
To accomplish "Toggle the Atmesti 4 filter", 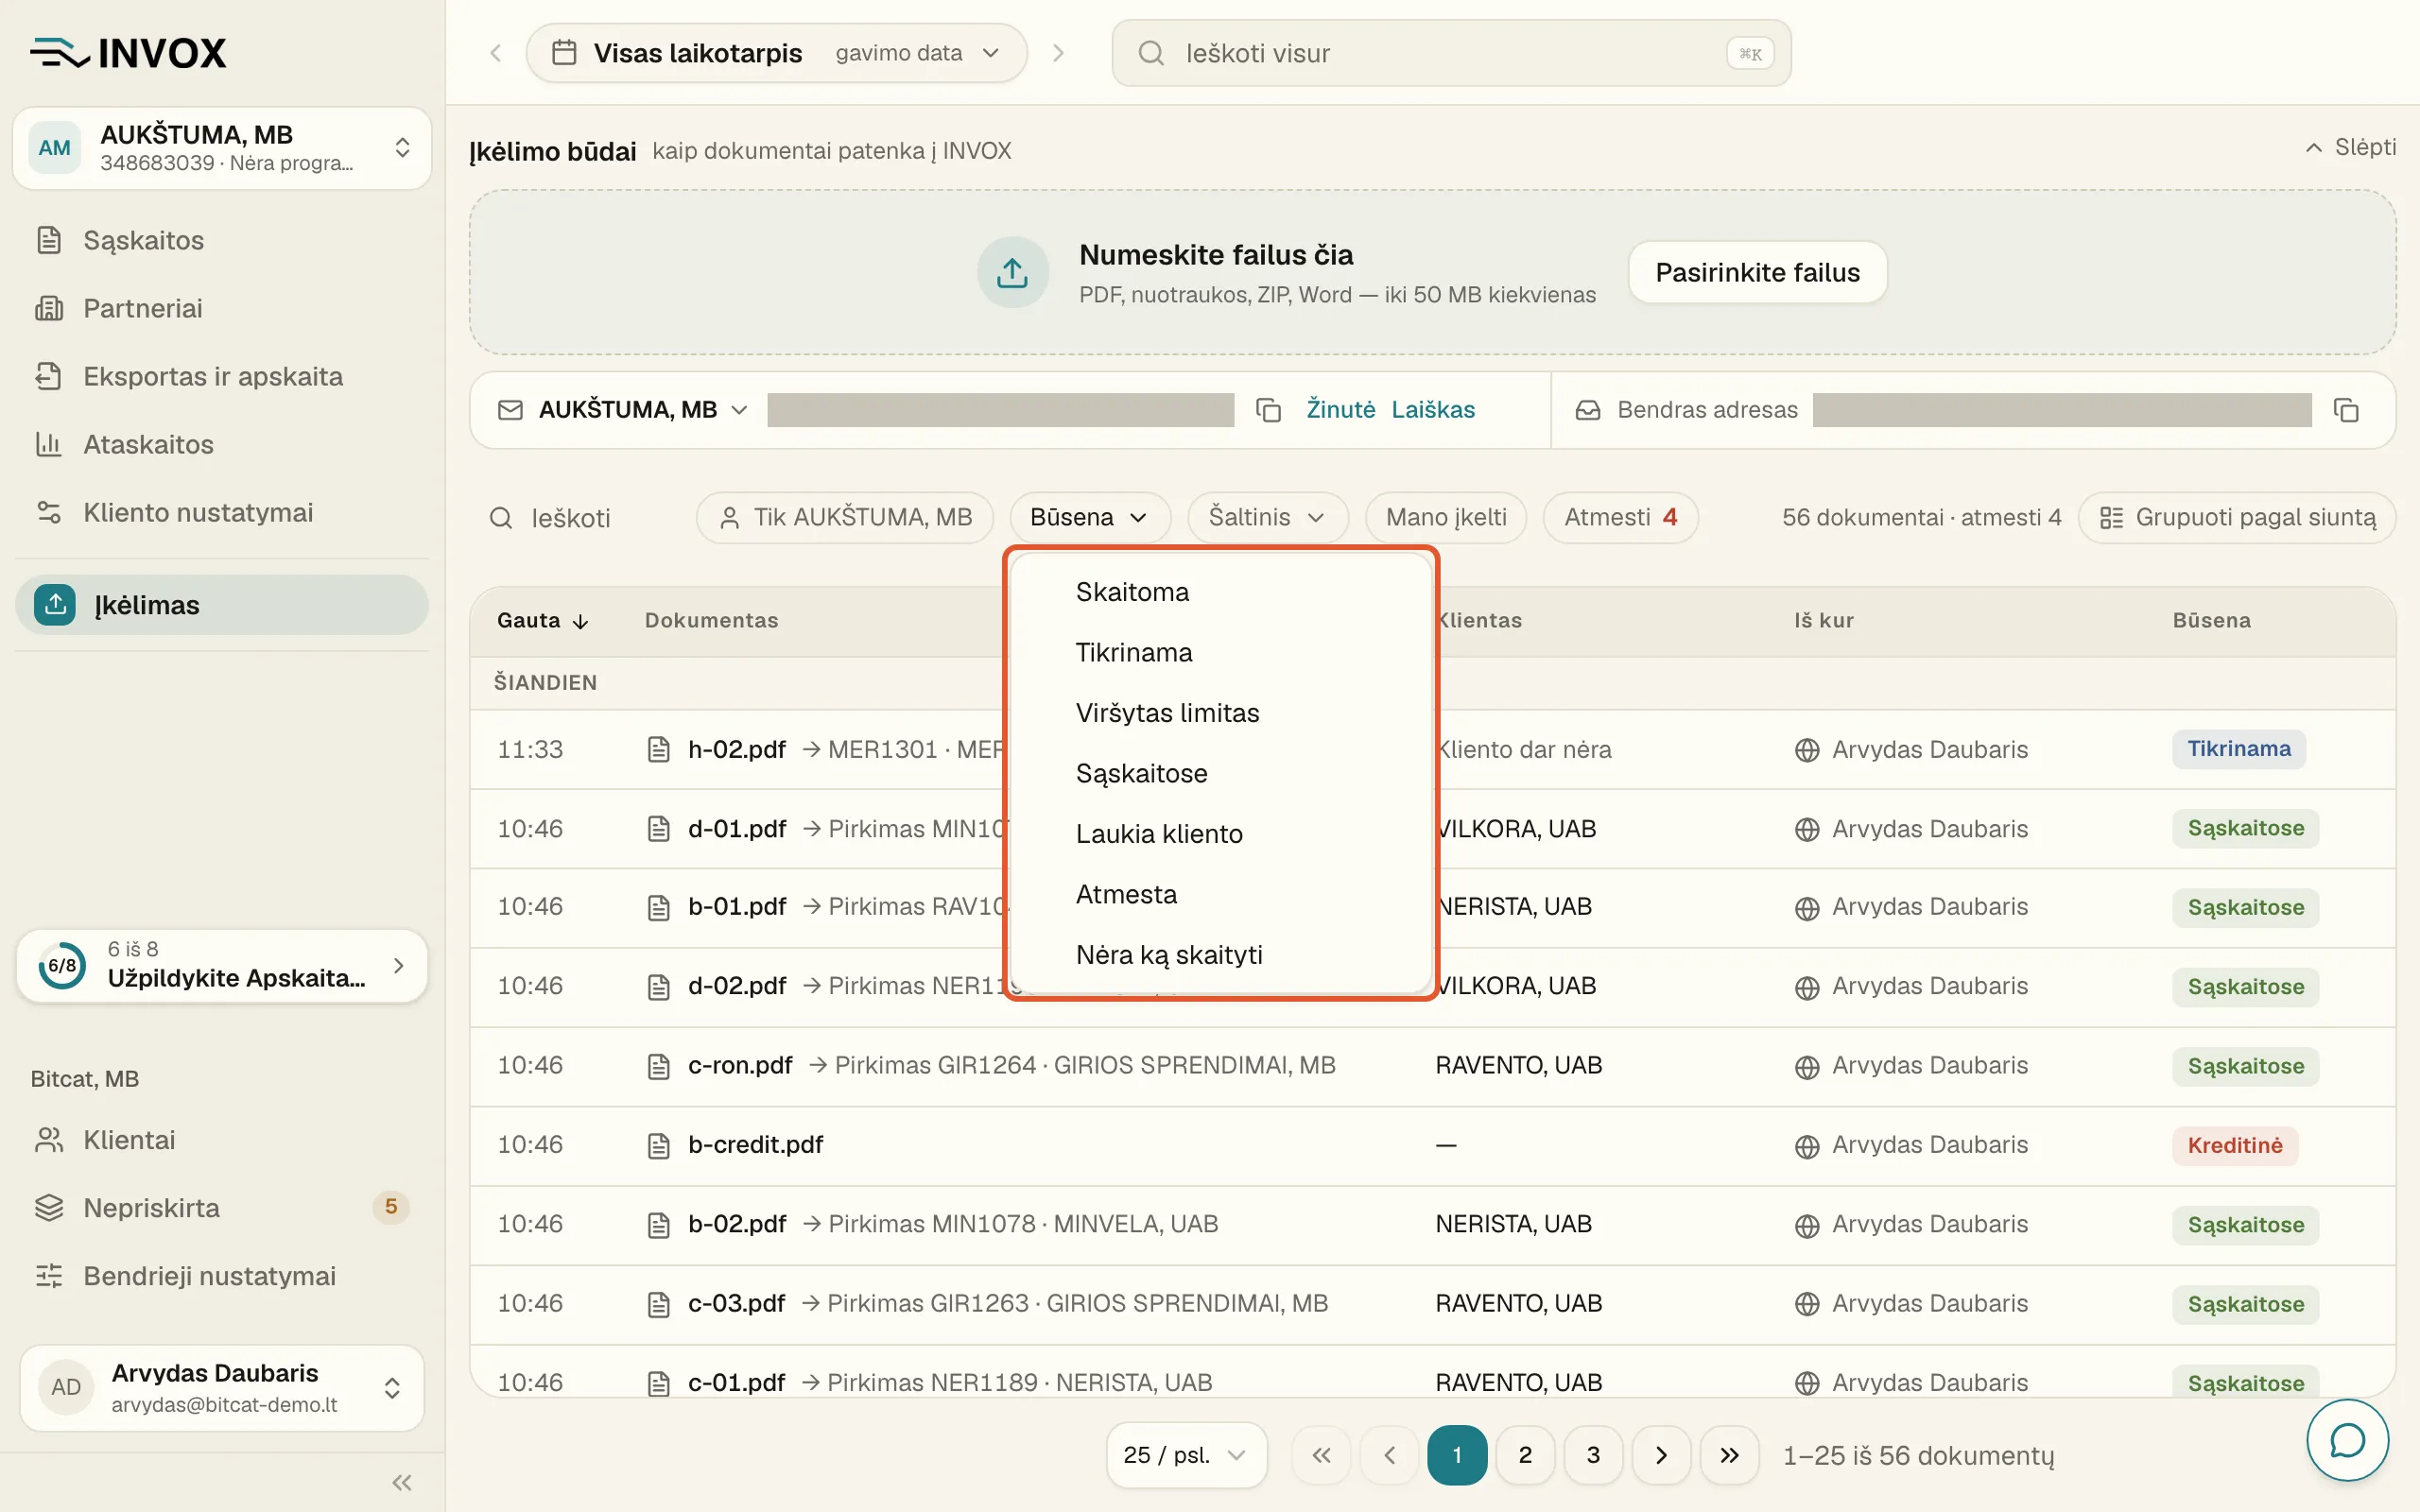I will (1620, 517).
